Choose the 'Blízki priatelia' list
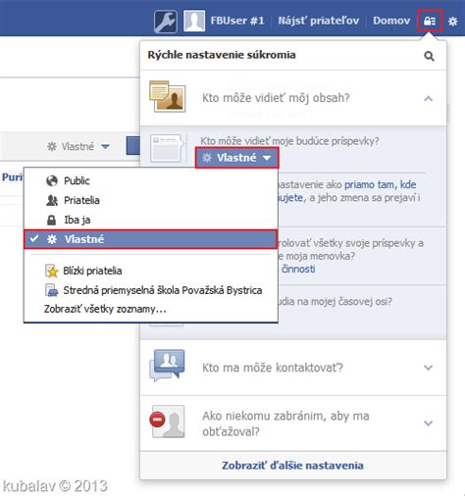Screen dimensions: 465x496 click(151, 271)
